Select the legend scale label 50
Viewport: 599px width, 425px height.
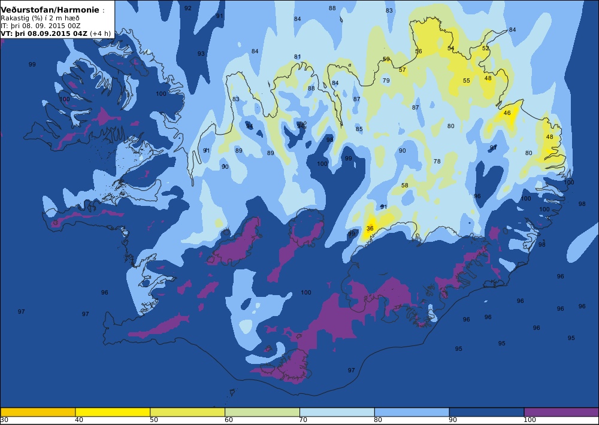[x=153, y=420]
